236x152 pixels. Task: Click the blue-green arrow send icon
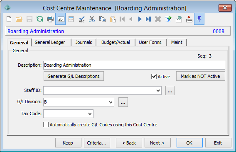pos(168,19)
